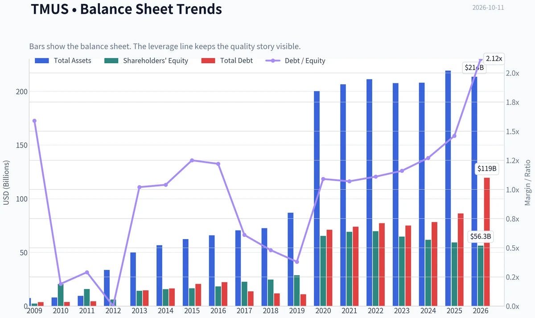The width and height of the screenshot is (535, 318).
Task: Click the Debt / Equity marker for 2019
Action: pyautogui.click(x=297, y=262)
